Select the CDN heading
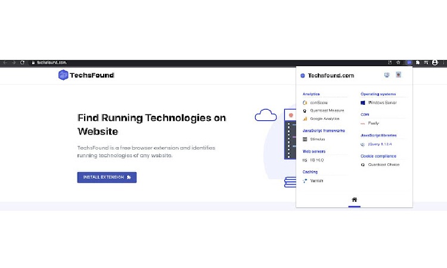 pos(365,114)
